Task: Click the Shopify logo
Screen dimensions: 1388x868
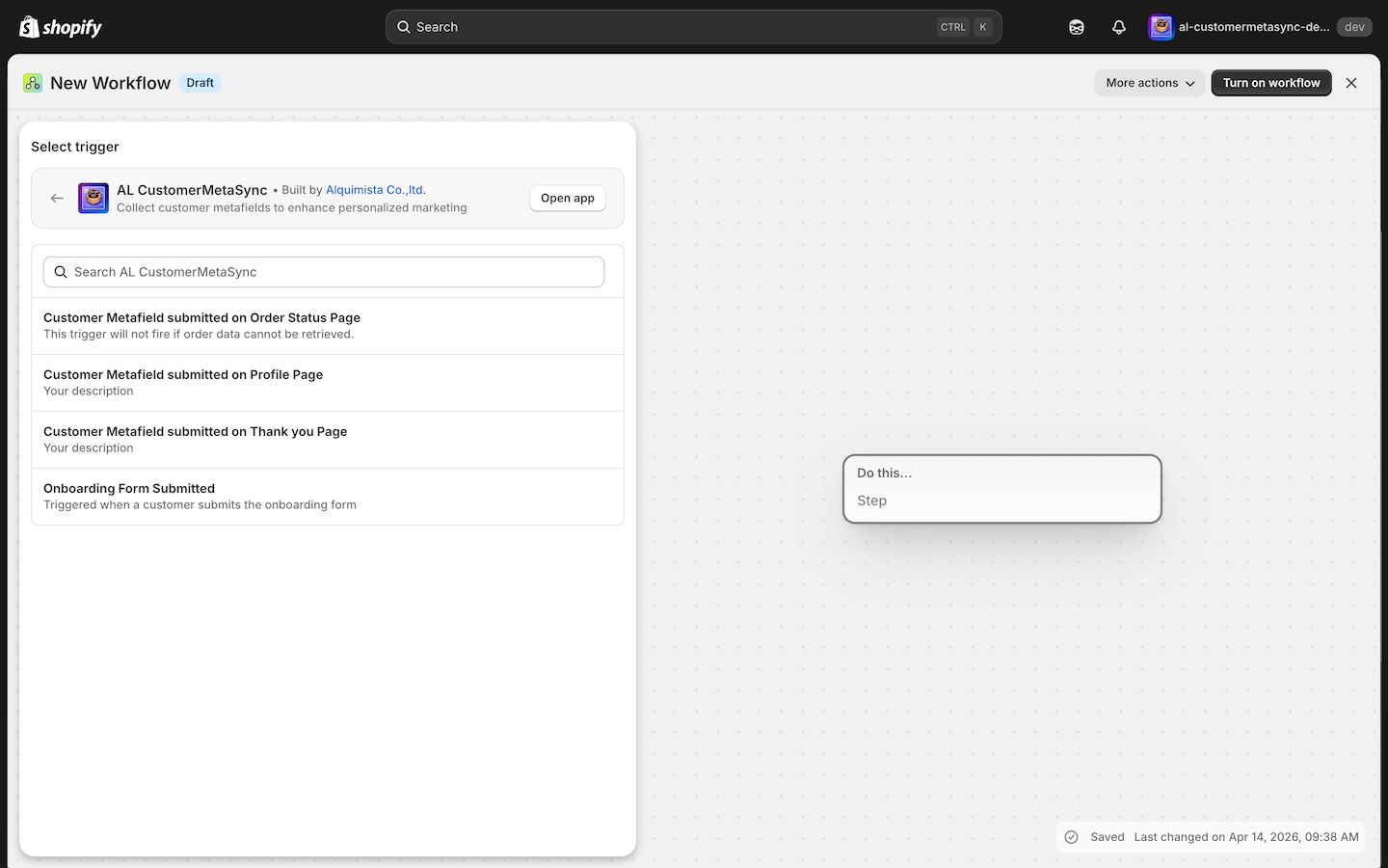Action: tap(61, 27)
